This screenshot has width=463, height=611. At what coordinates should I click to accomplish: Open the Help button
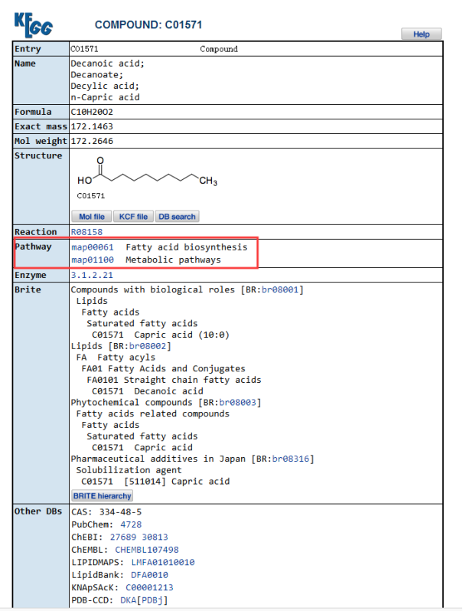pos(422,34)
